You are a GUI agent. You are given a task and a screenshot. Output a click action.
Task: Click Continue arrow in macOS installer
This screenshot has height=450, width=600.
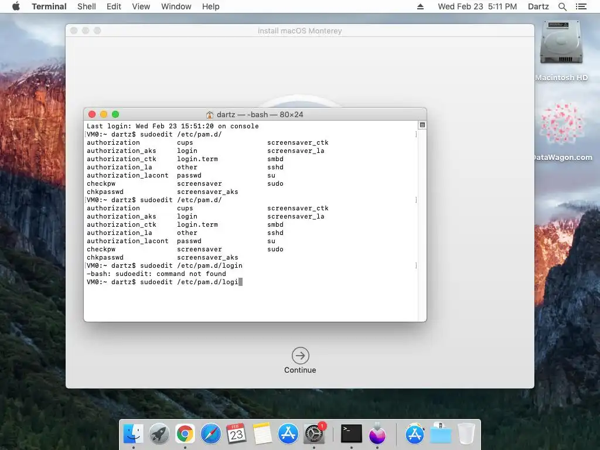(301, 356)
